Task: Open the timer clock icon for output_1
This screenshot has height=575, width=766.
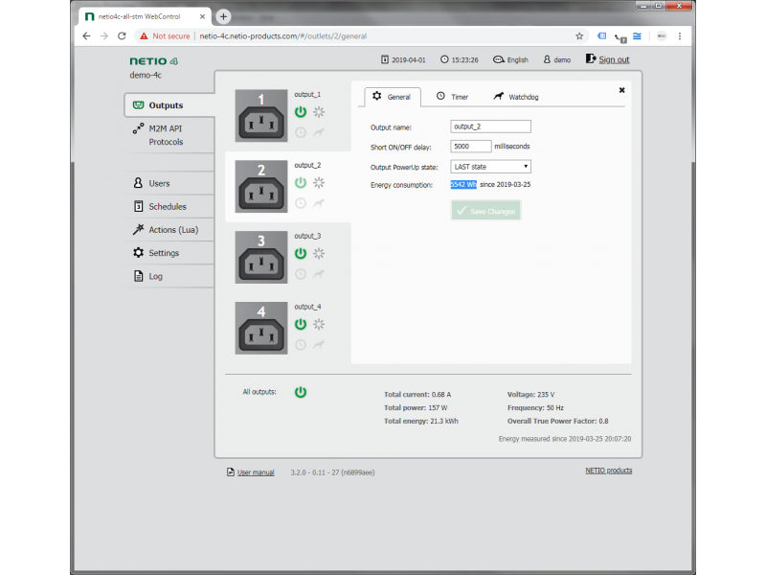Action: click(x=301, y=132)
